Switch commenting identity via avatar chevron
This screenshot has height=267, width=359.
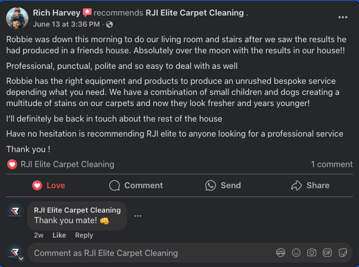pyautogui.click(x=21, y=259)
